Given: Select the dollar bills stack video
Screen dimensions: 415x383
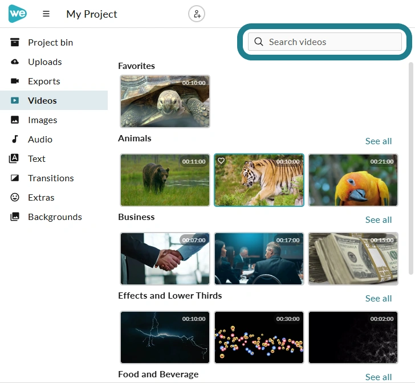Looking at the screenshot, I should (x=353, y=259).
